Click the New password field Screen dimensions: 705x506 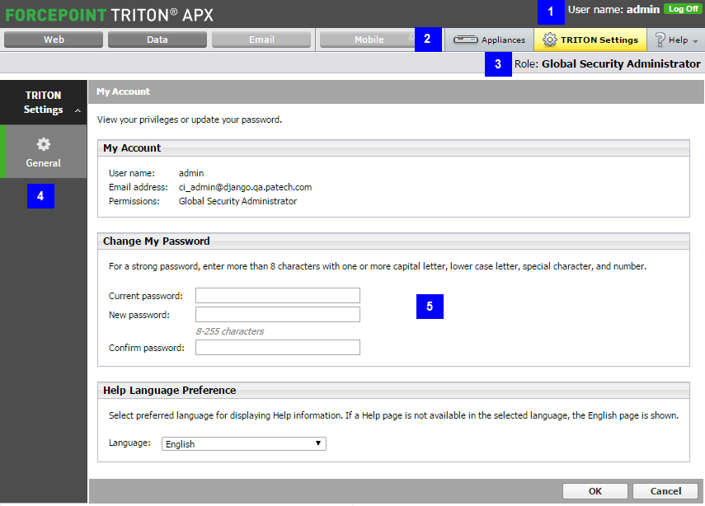(277, 314)
